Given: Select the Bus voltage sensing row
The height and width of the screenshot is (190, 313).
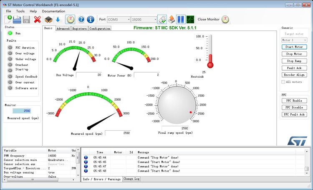Looking at the screenshot, I should click(x=40, y=172).
